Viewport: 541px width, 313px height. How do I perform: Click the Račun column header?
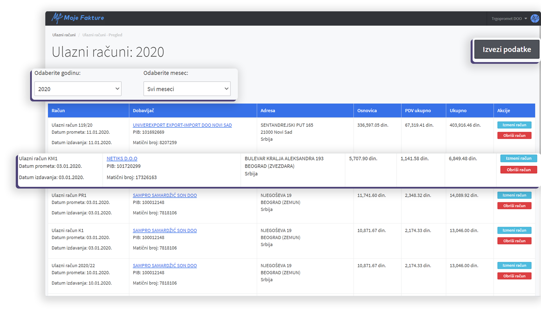pyautogui.click(x=58, y=110)
